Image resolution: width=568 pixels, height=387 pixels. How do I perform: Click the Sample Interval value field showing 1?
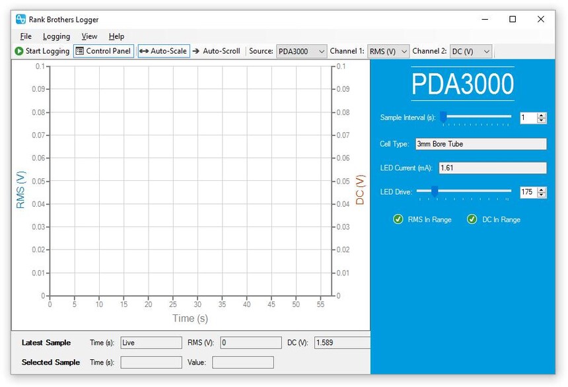click(x=528, y=118)
